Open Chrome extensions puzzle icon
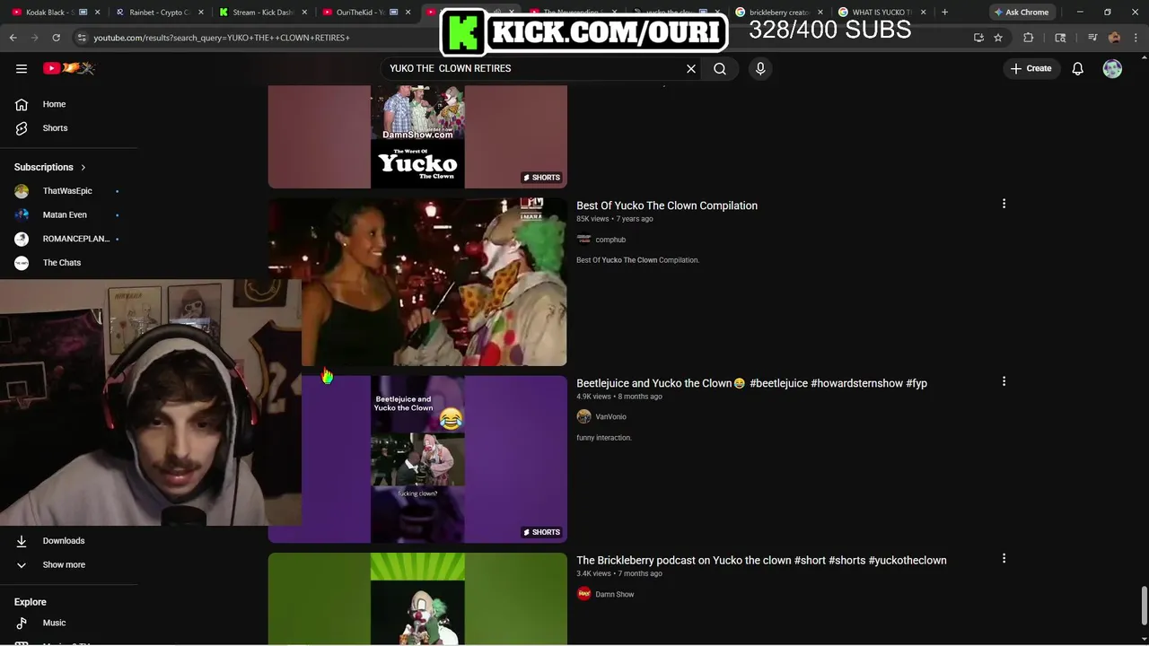This screenshot has height=646, width=1149. (1029, 38)
